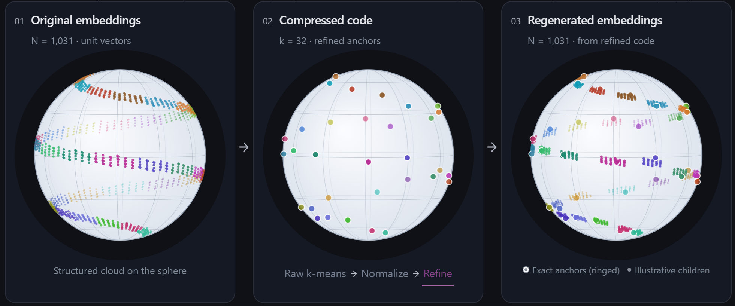This screenshot has height=306, width=735.
Task: Click the arrow between panels 02 and 03
Action: pos(492,147)
